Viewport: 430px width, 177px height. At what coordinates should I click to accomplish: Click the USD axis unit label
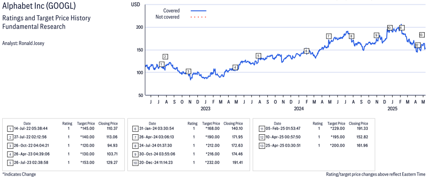(x=135, y=4)
